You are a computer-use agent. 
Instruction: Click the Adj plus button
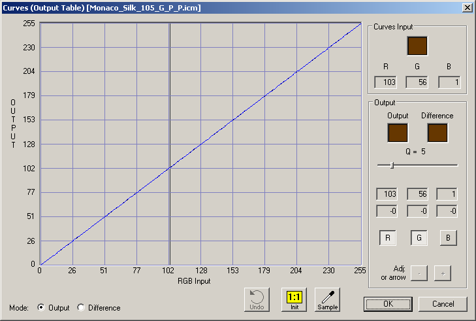click(x=443, y=273)
